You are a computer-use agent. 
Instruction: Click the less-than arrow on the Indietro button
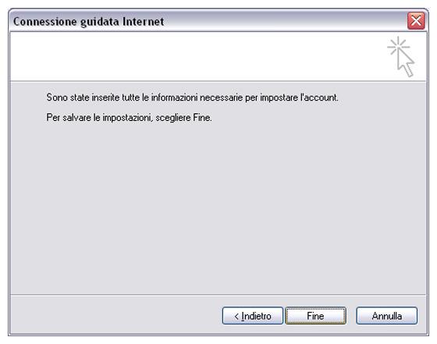pyautogui.click(x=236, y=316)
